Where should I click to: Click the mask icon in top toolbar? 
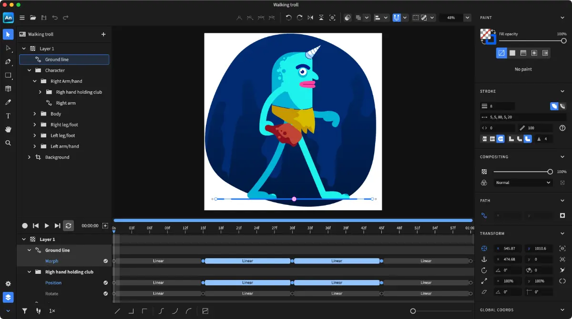coord(347,18)
